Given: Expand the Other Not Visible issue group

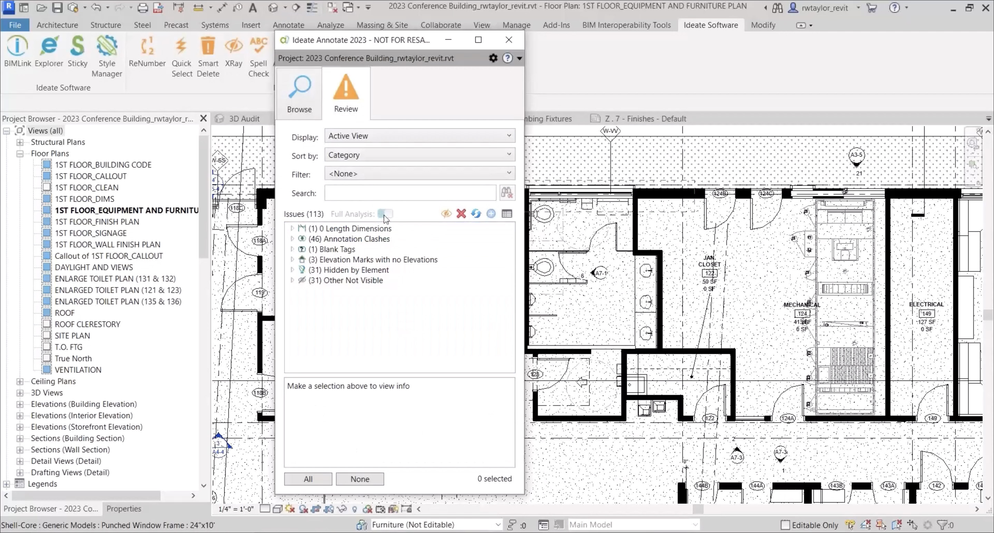Looking at the screenshot, I should [292, 280].
